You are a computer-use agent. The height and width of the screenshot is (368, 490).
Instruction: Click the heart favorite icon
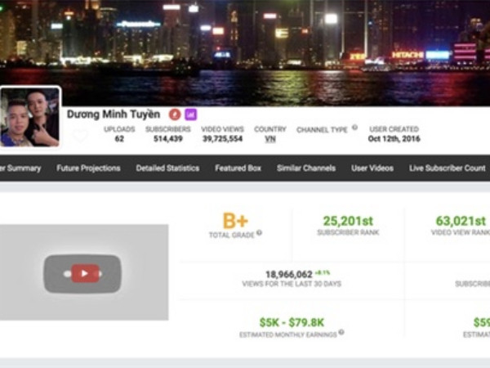click(x=80, y=136)
